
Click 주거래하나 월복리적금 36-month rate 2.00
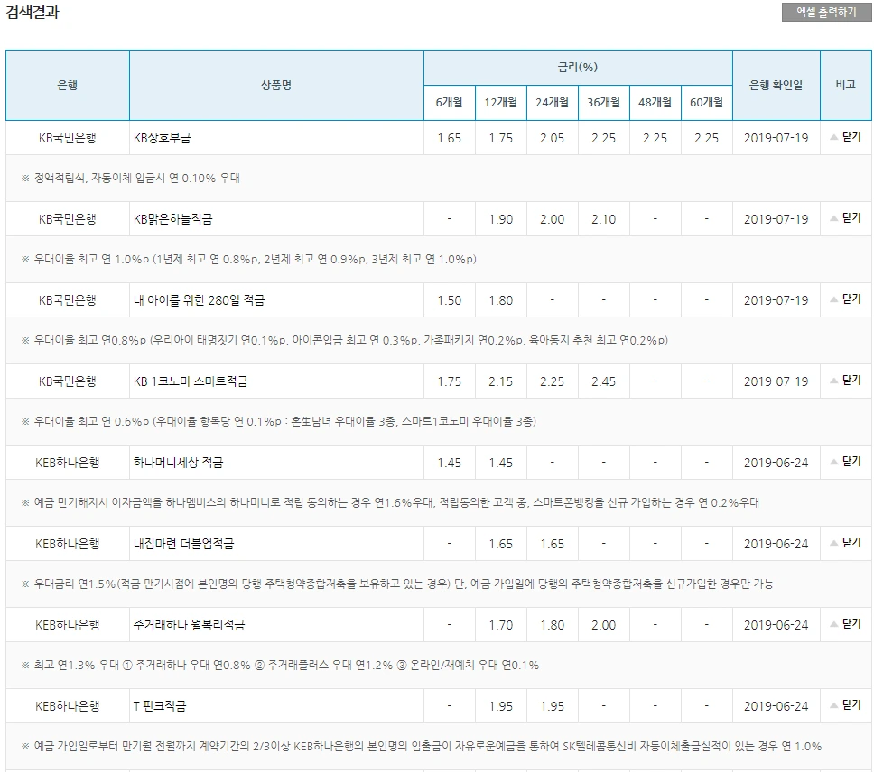point(604,625)
